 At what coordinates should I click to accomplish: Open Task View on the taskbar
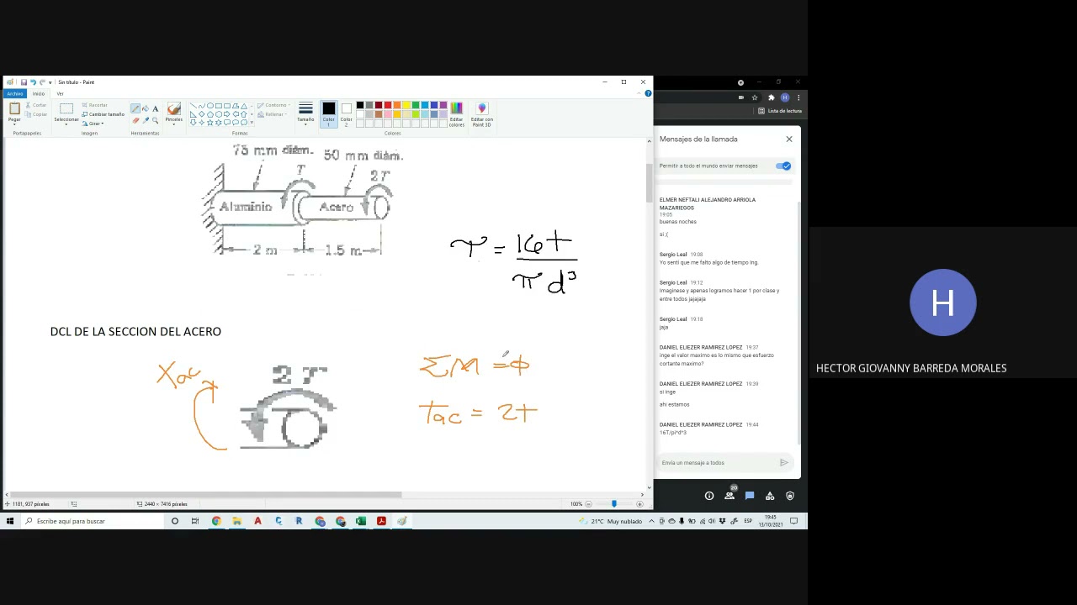tap(195, 521)
